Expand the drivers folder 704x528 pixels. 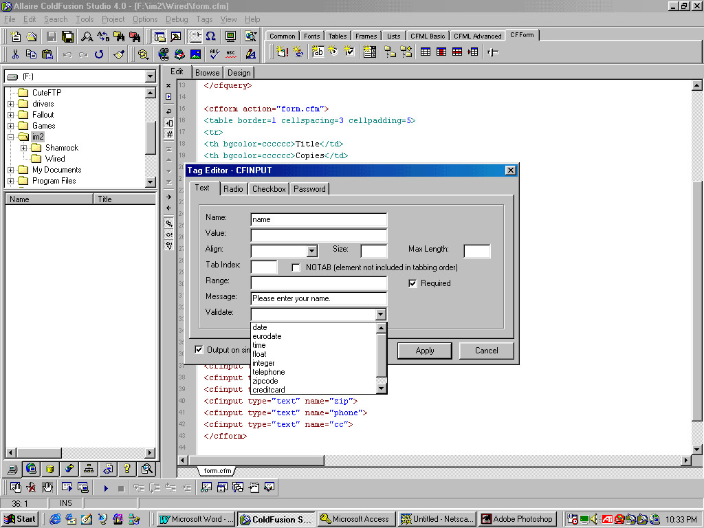[x=11, y=104]
